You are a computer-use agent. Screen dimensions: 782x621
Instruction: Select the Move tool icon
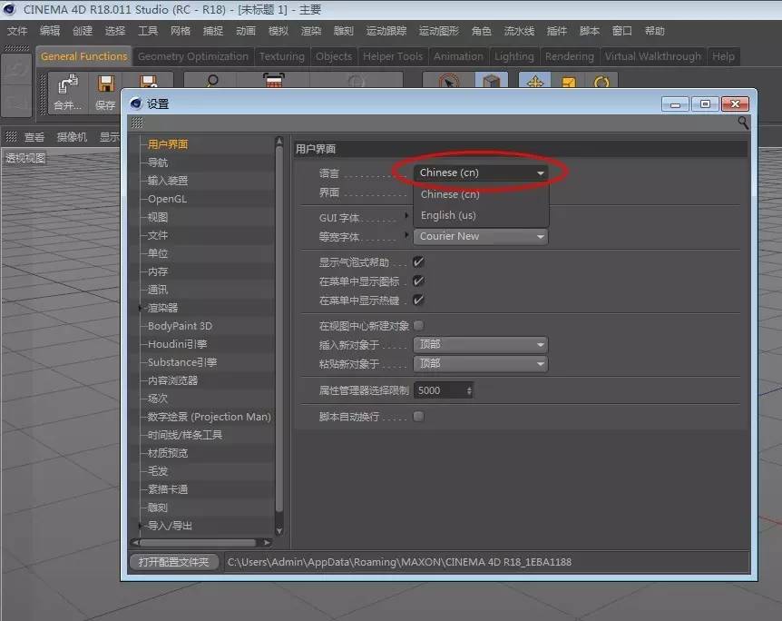pyautogui.click(x=535, y=81)
